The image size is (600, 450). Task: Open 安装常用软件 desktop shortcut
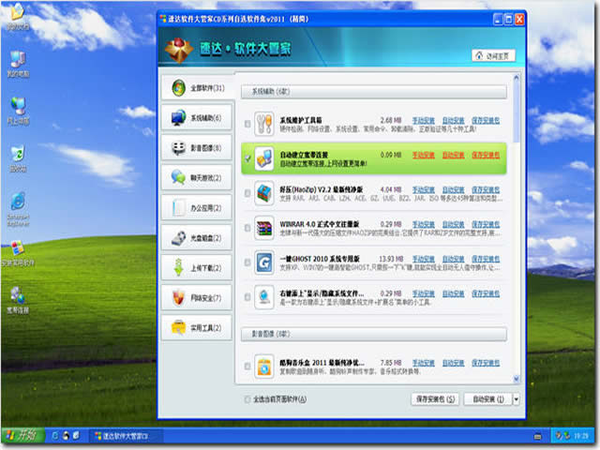18,253
